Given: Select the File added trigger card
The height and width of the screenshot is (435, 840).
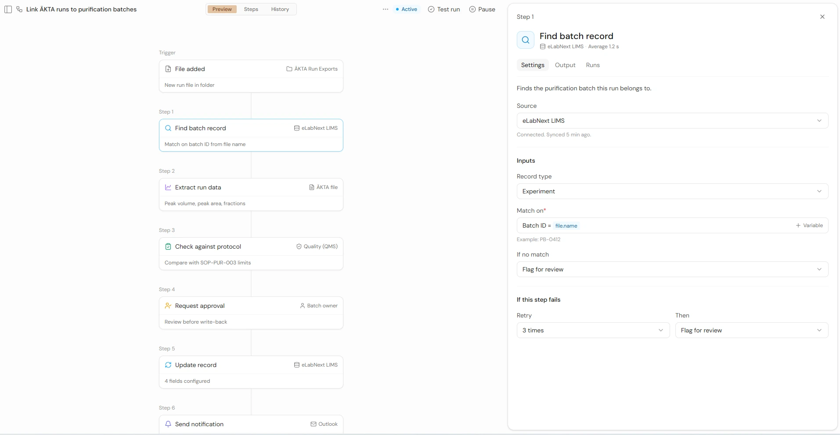Looking at the screenshot, I should pyautogui.click(x=251, y=76).
